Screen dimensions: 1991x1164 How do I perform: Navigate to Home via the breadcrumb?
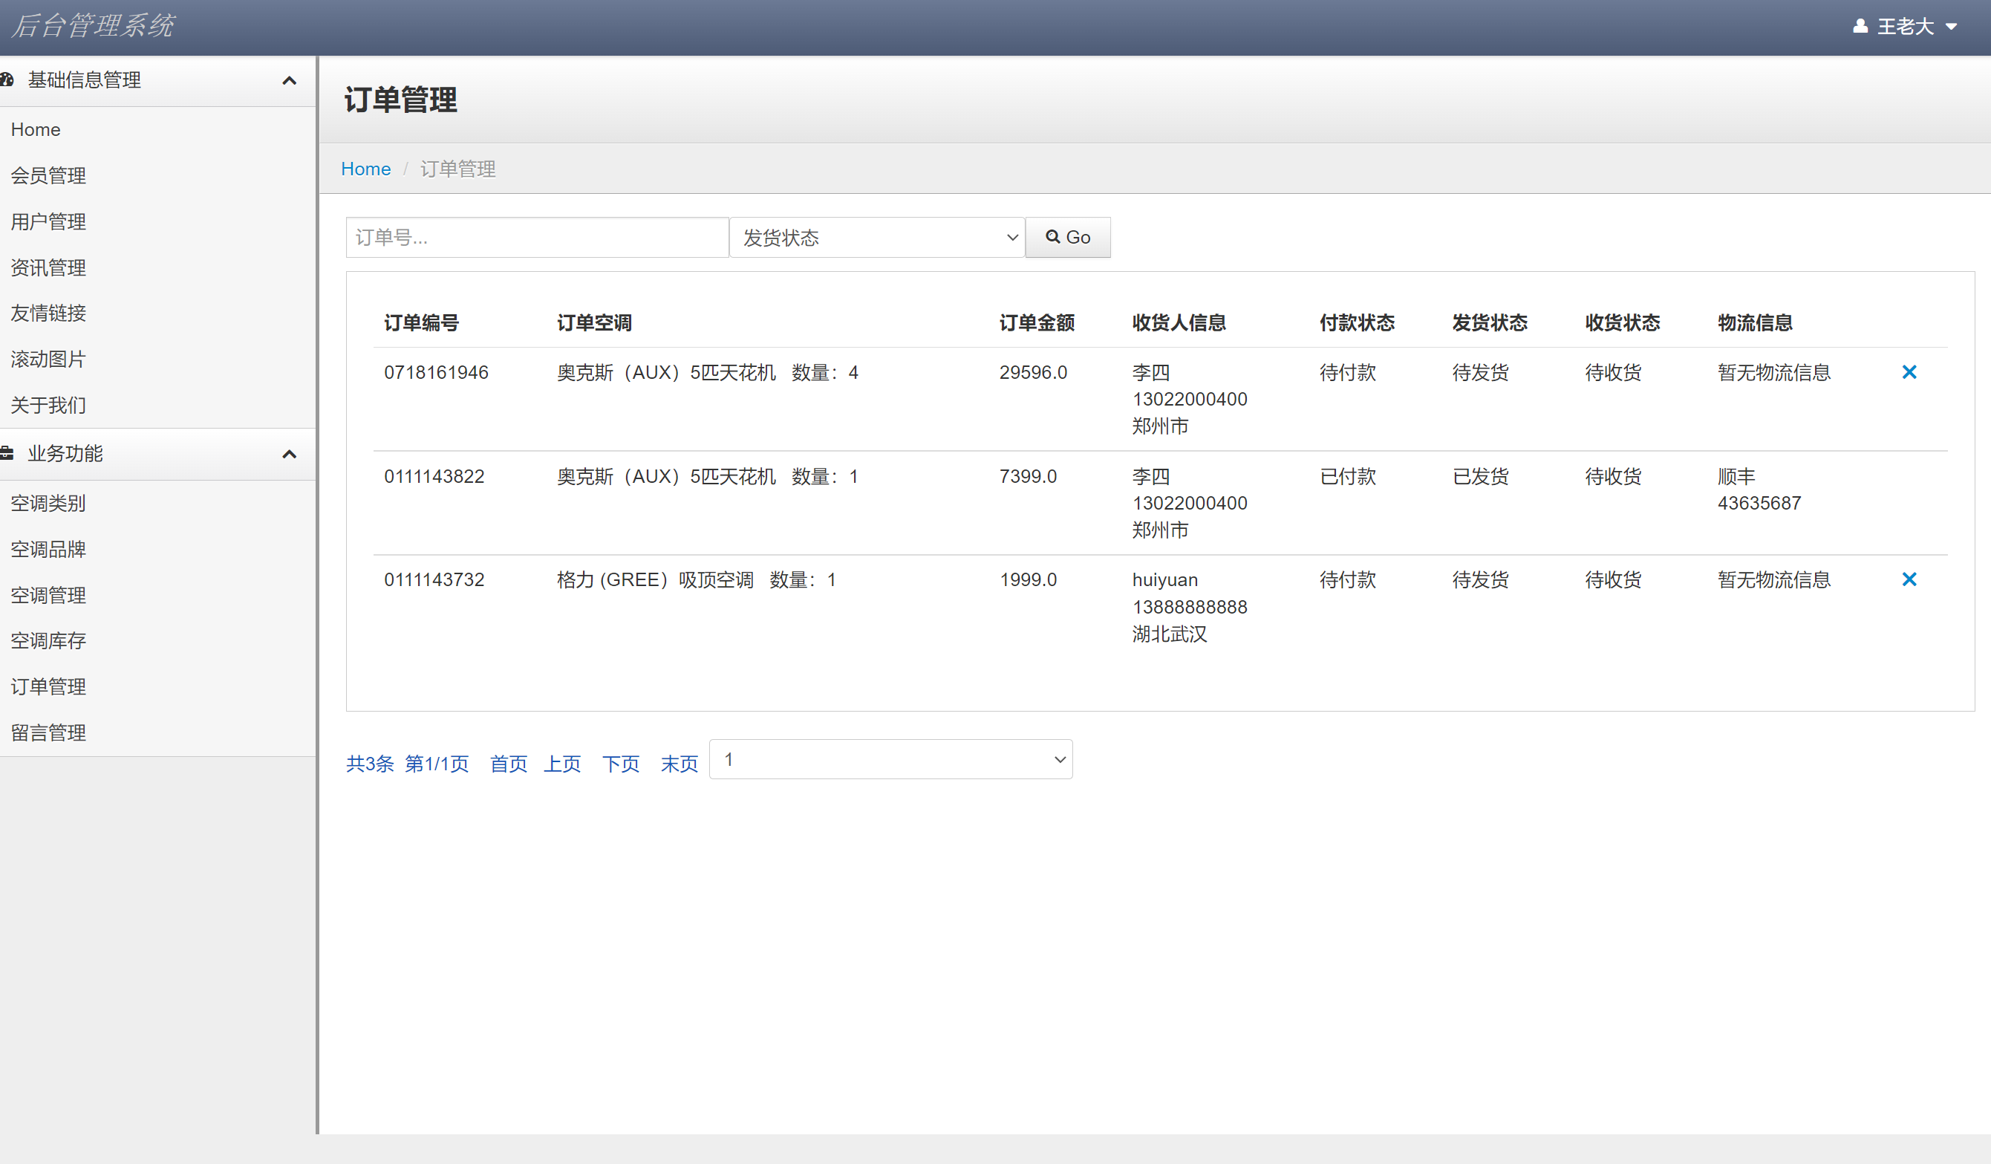pyautogui.click(x=366, y=169)
